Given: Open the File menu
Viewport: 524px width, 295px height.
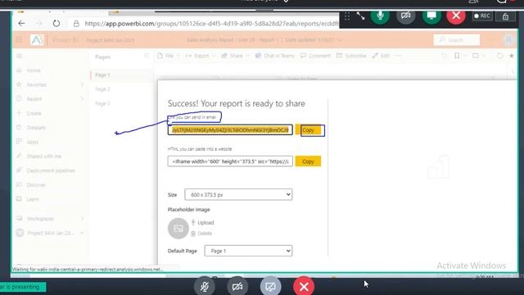Looking at the screenshot, I should tap(169, 56).
